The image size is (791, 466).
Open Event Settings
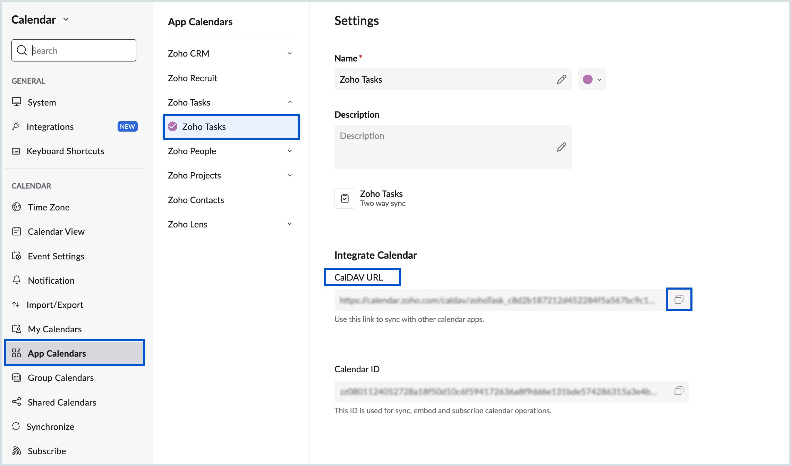(56, 256)
